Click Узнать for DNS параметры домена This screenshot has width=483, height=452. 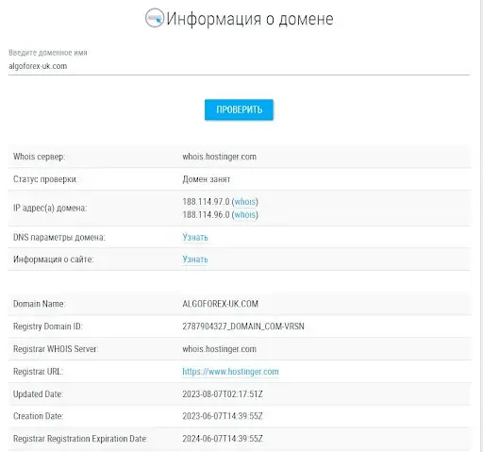(x=195, y=237)
